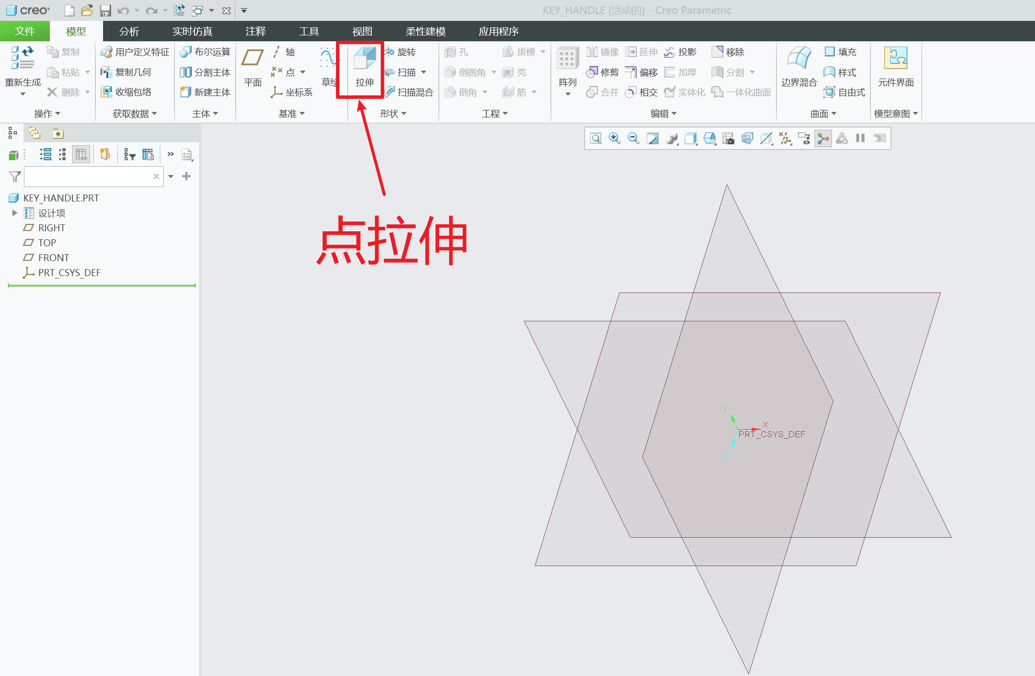Switch to the 柔性建模 ribbon tab
The height and width of the screenshot is (676, 1035).
[424, 31]
